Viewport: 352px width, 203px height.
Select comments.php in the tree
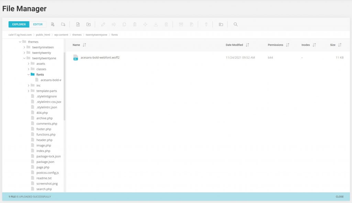pyautogui.click(x=47, y=124)
